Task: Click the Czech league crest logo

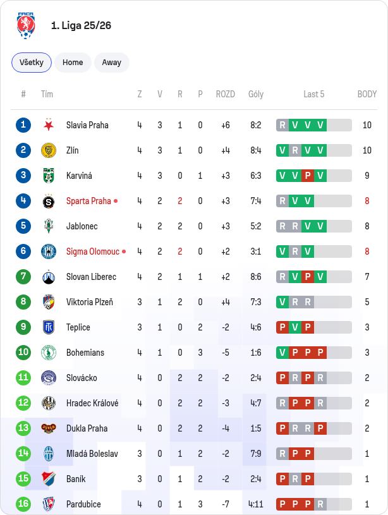Action: click(x=26, y=26)
